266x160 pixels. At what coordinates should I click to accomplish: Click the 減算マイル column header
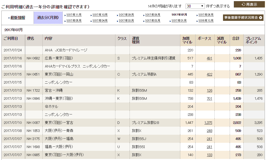222,40
